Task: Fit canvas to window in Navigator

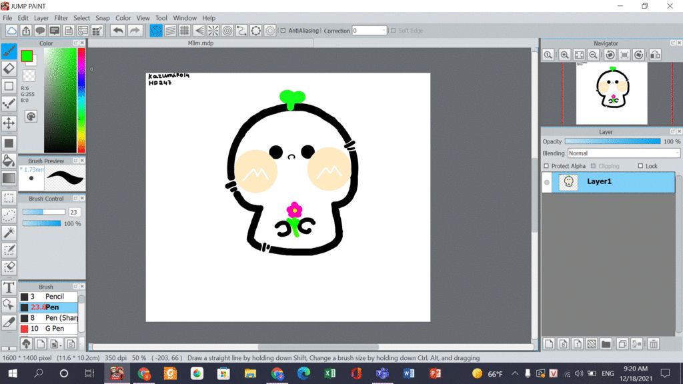Action: point(579,55)
